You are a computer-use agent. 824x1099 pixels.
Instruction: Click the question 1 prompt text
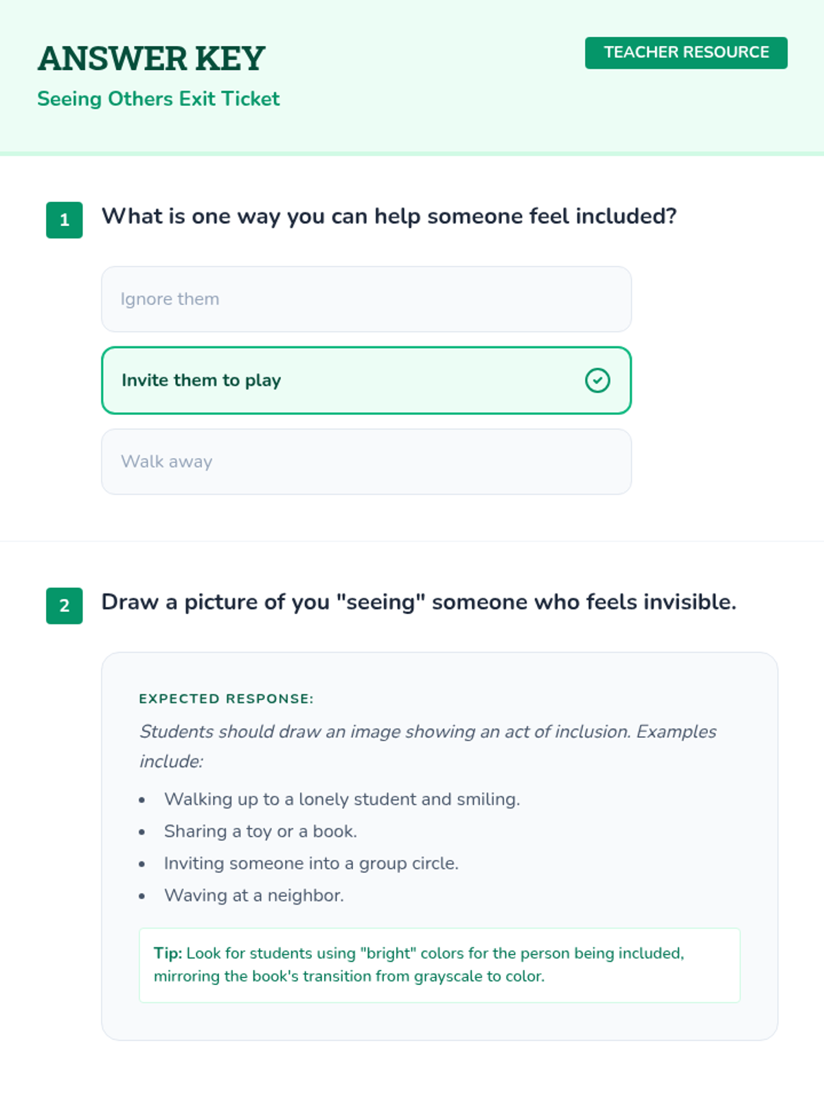click(x=389, y=216)
